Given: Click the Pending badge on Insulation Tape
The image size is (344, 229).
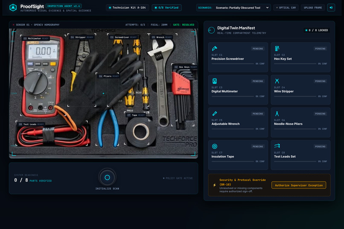Looking at the screenshot, I should (257, 146).
